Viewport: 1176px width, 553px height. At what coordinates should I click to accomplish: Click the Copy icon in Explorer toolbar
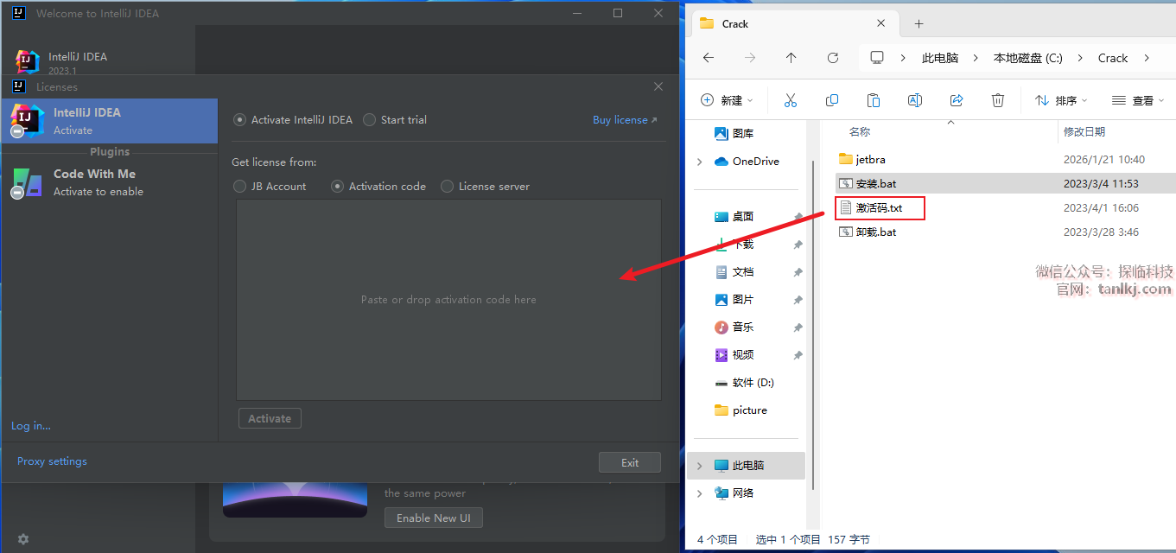pyautogui.click(x=831, y=100)
